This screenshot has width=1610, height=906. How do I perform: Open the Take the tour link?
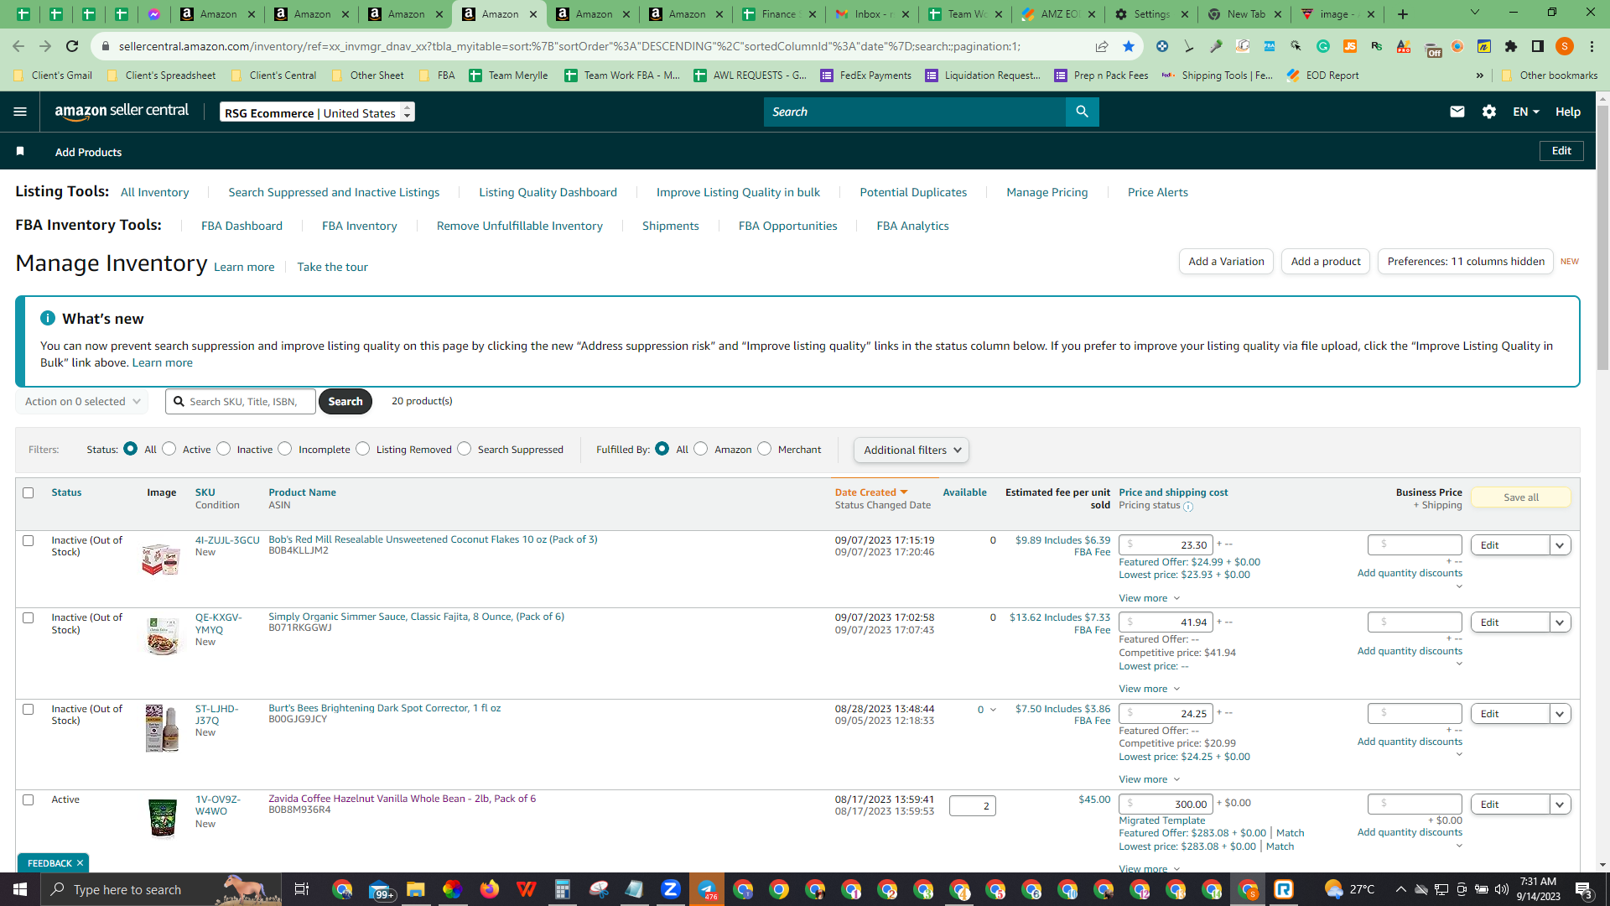point(333,267)
